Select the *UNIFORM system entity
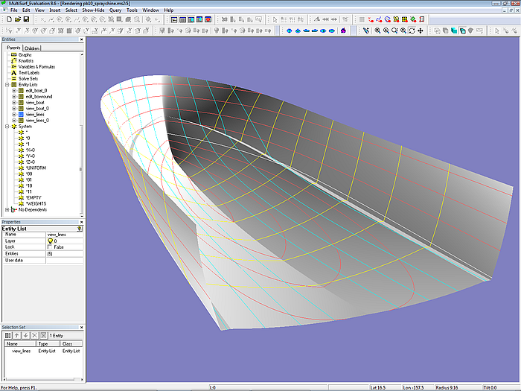This screenshot has width=521, height=391. 36,168
